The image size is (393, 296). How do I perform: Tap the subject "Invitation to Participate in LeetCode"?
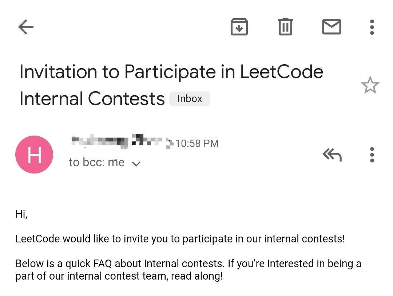click(171, 72)
